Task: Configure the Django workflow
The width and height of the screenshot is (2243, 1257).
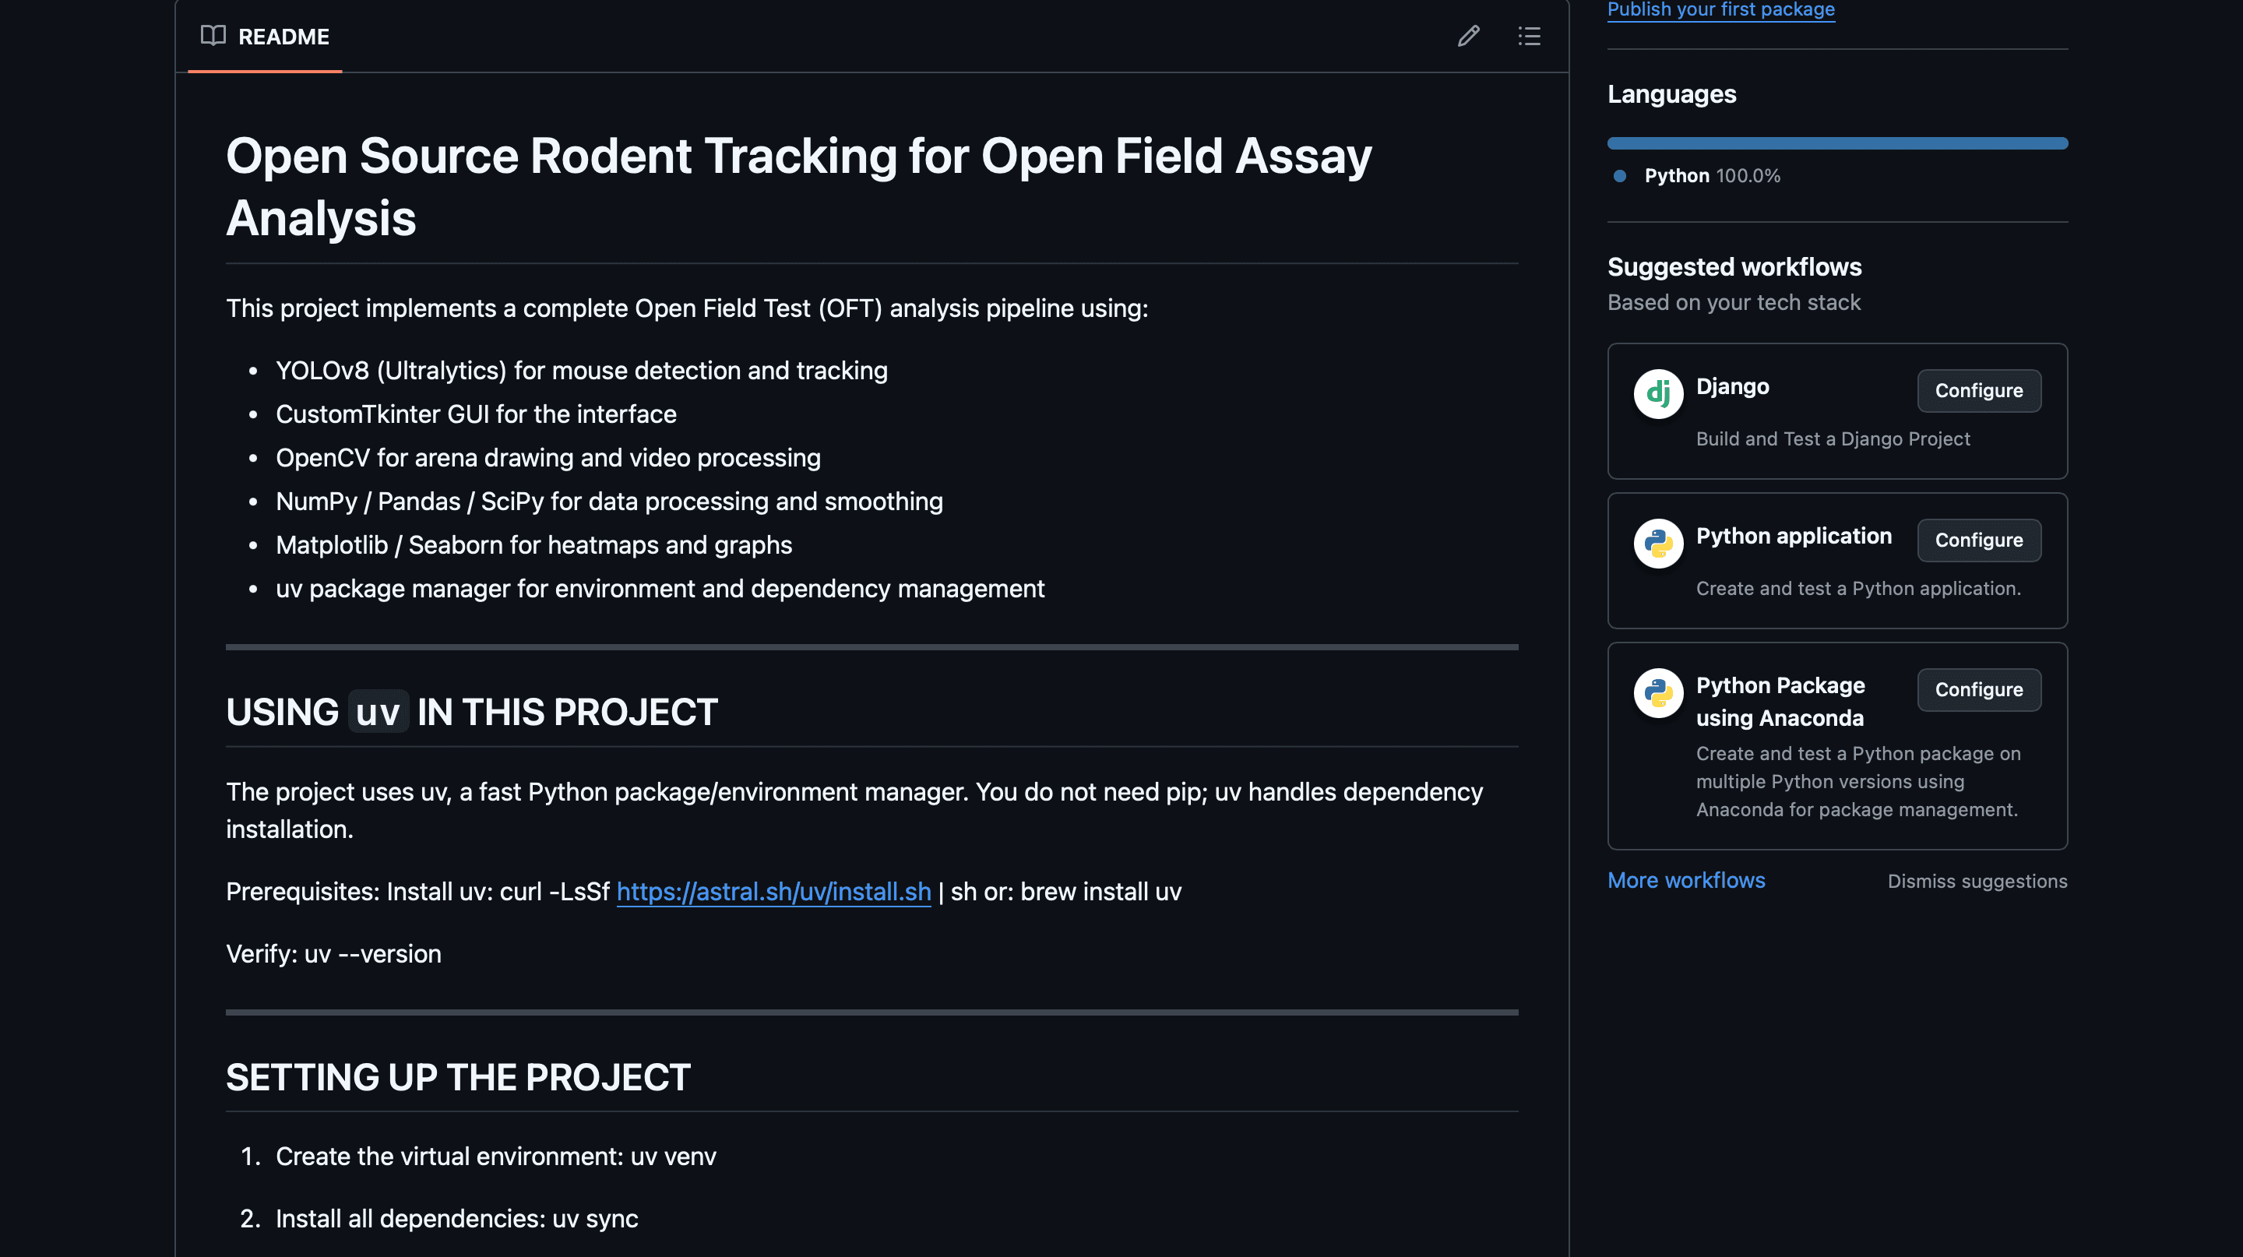Action: pos(1979,390)
